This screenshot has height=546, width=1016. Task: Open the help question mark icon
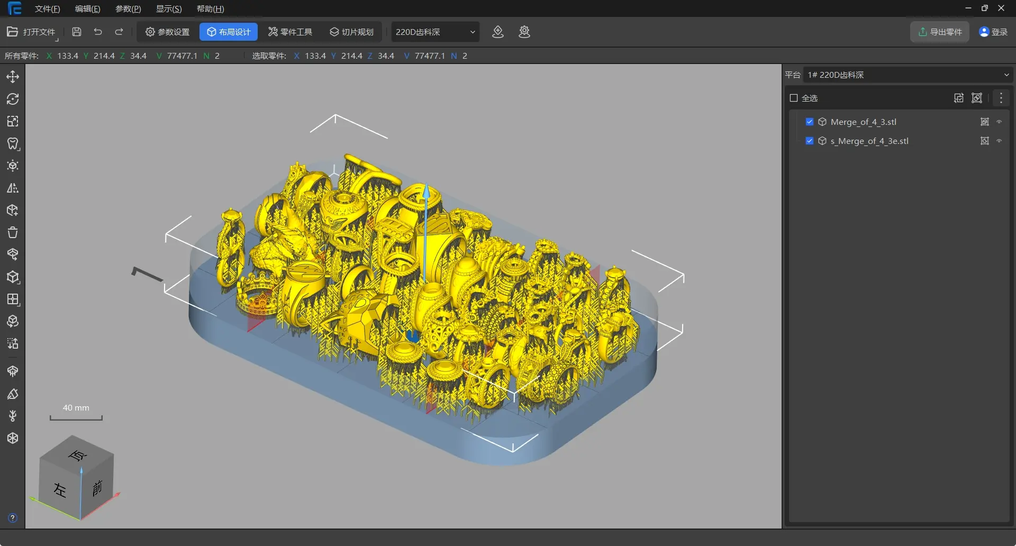(x=13, y=518)
